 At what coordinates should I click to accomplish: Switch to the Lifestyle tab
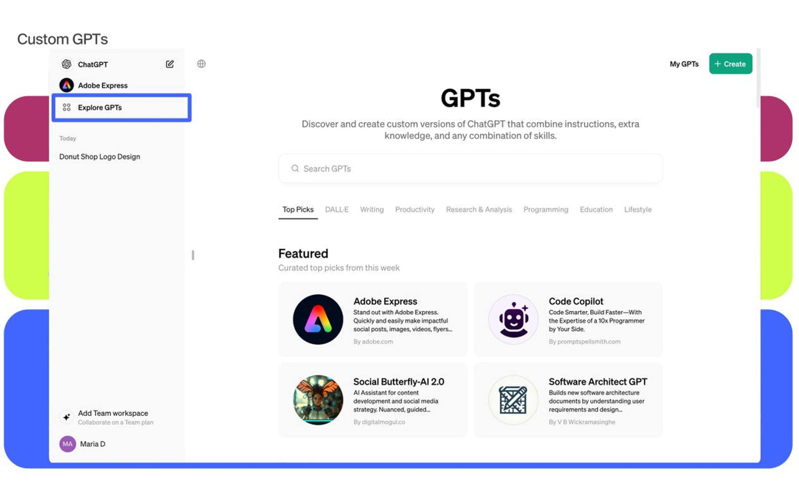coord(638,210)
